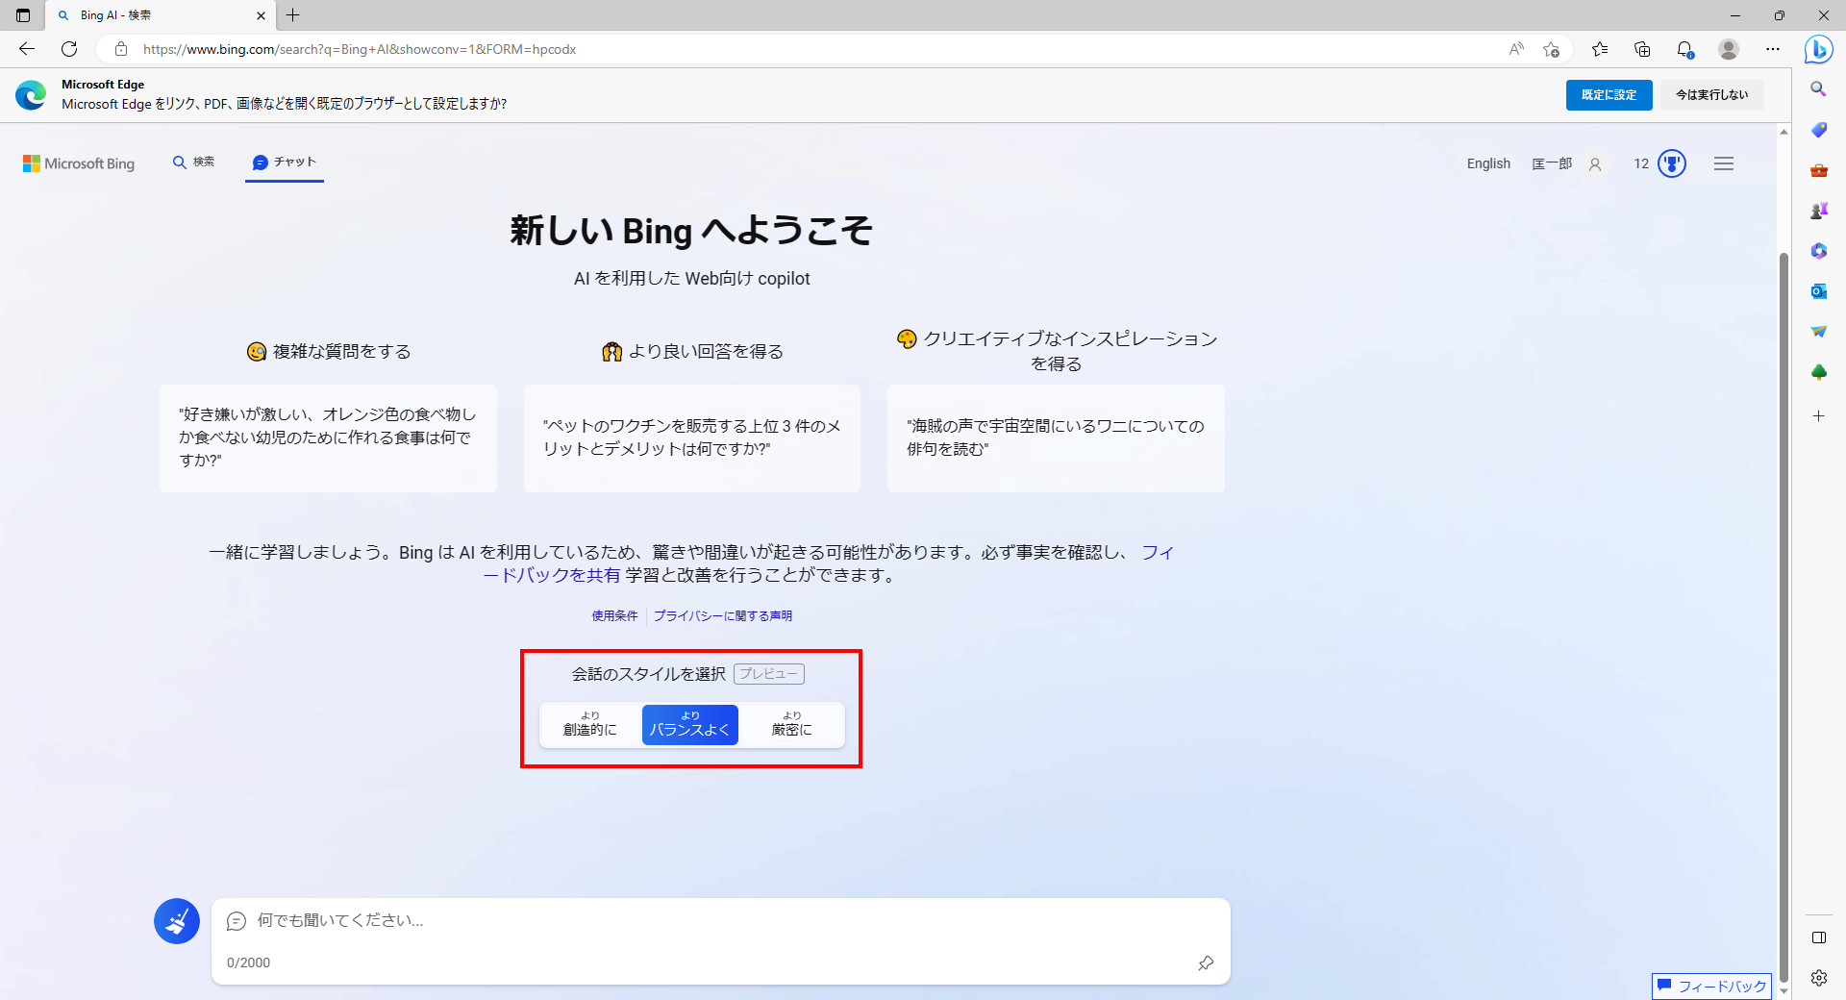
Task: Open Microsoft Rewards trophy icon
Action: tap(1672, 163)
